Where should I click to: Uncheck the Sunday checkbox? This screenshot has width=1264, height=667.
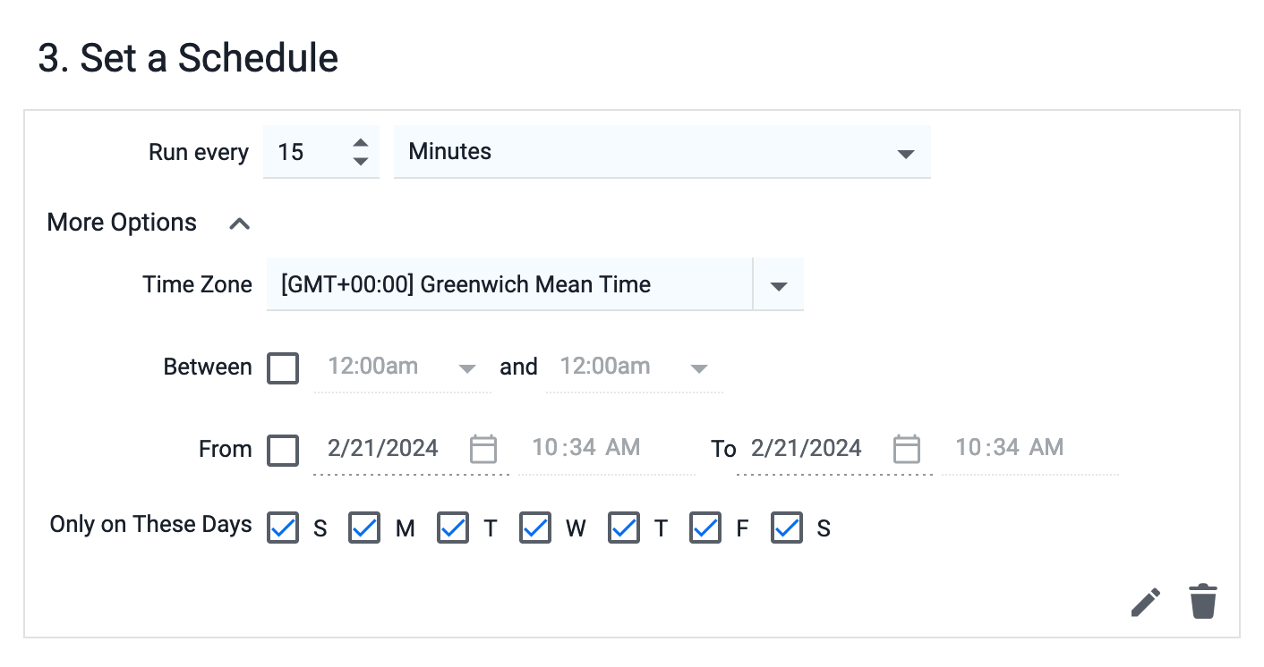[x=283, y=528]
